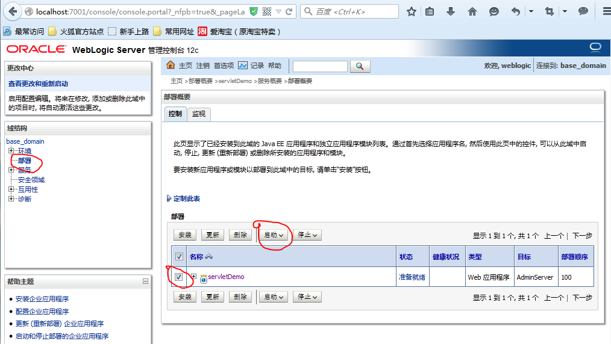Expand the servletDemo deployment row
611x344 pixels.
[193, 277]
